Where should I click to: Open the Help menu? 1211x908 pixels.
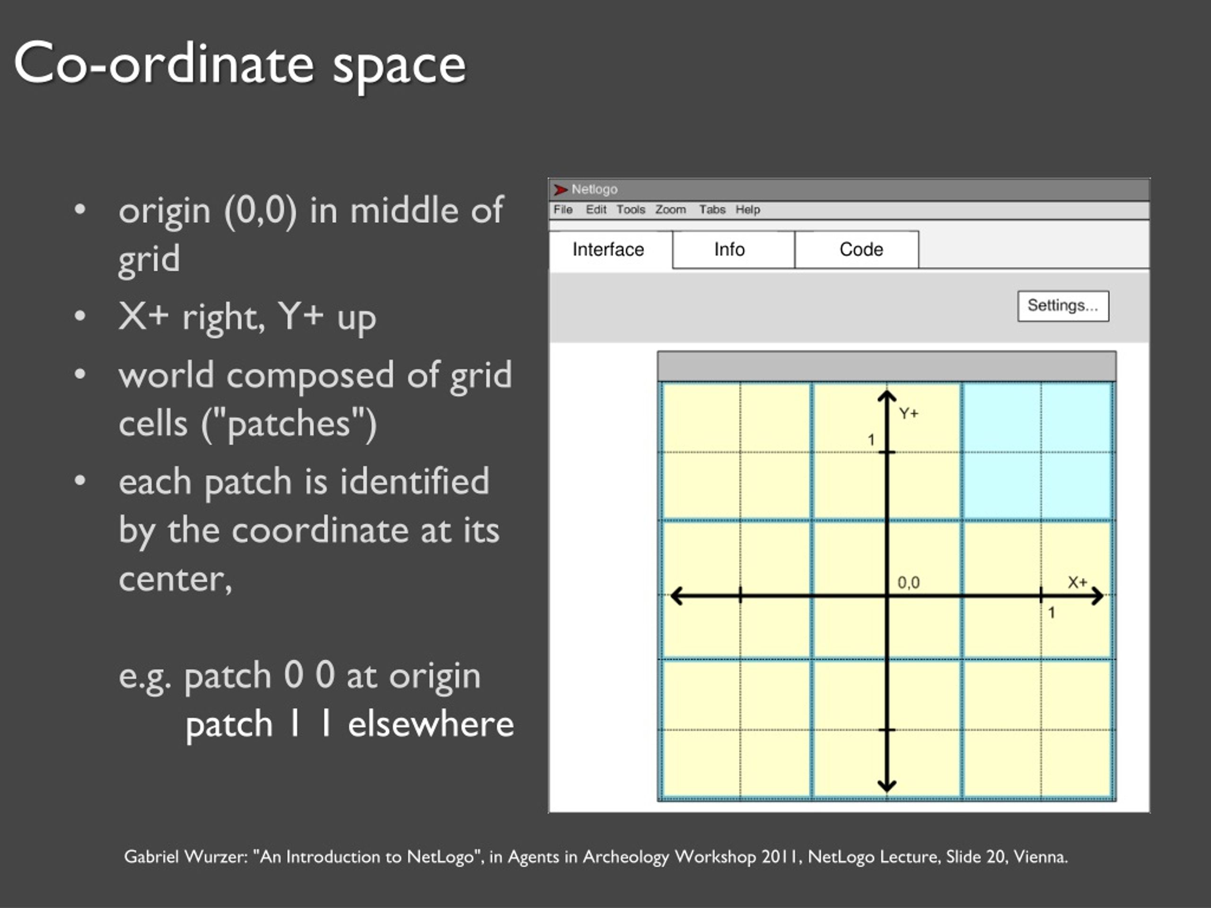point(747,210)
